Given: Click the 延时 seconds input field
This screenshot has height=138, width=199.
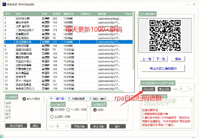Looking at the screenshot, I should click(x=61, y=126).
